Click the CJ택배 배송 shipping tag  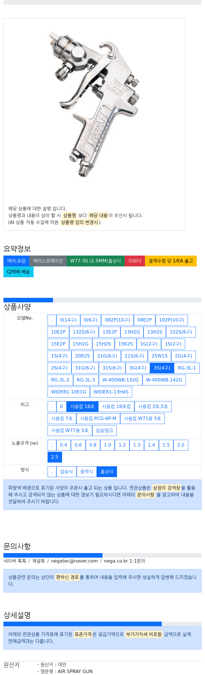coord(19,272)
